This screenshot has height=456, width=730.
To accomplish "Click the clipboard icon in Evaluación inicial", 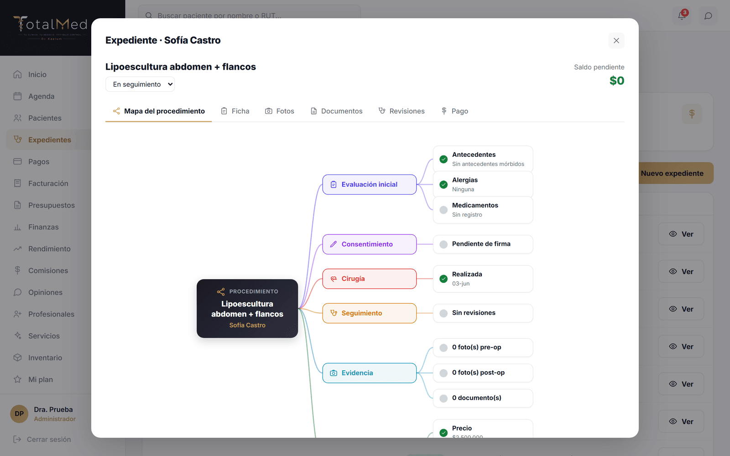I will [334, 185].
